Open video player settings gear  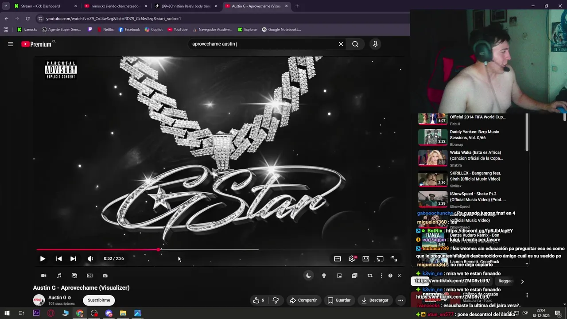click(x=352, y=259)
